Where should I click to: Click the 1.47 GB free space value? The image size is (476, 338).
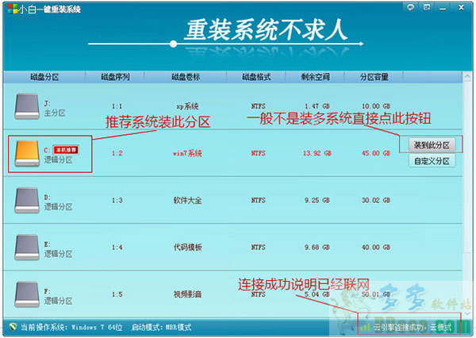(x=317, y=106)
